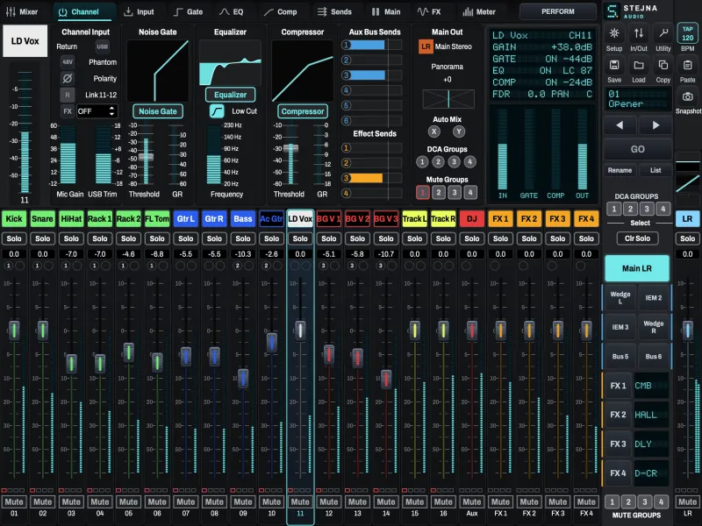Switch to the Input tab

click(x=139, y=11)
